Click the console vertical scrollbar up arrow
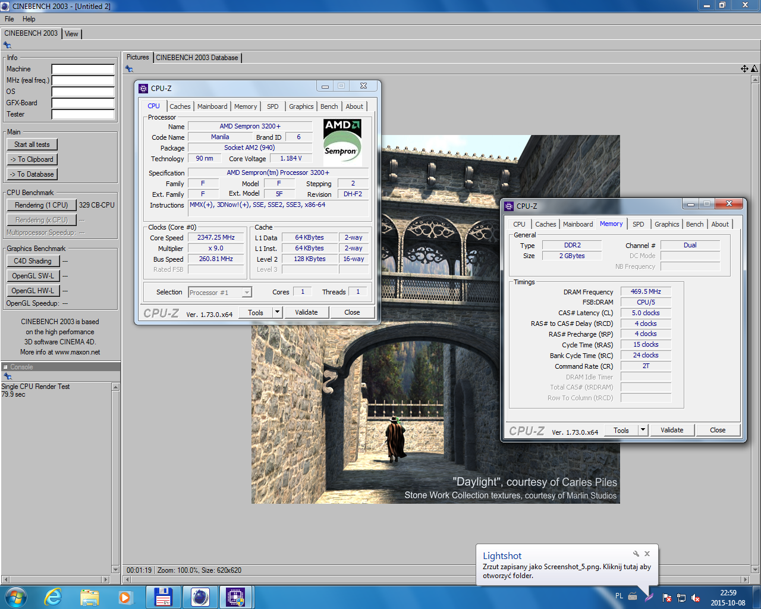The width and height of the screenshot is (761, 609). pyautogui.click(x=115, y=387)
